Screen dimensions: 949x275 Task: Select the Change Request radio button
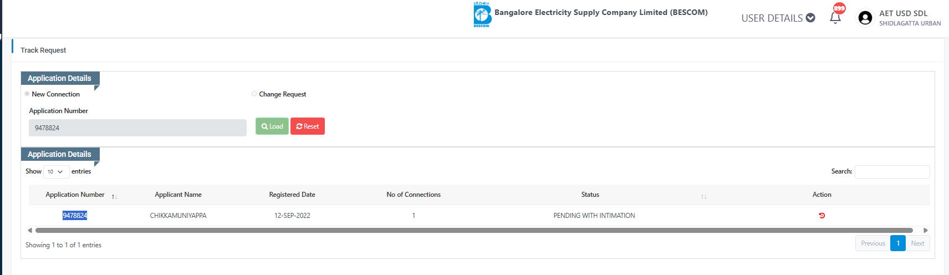click(x=254, y=94)
